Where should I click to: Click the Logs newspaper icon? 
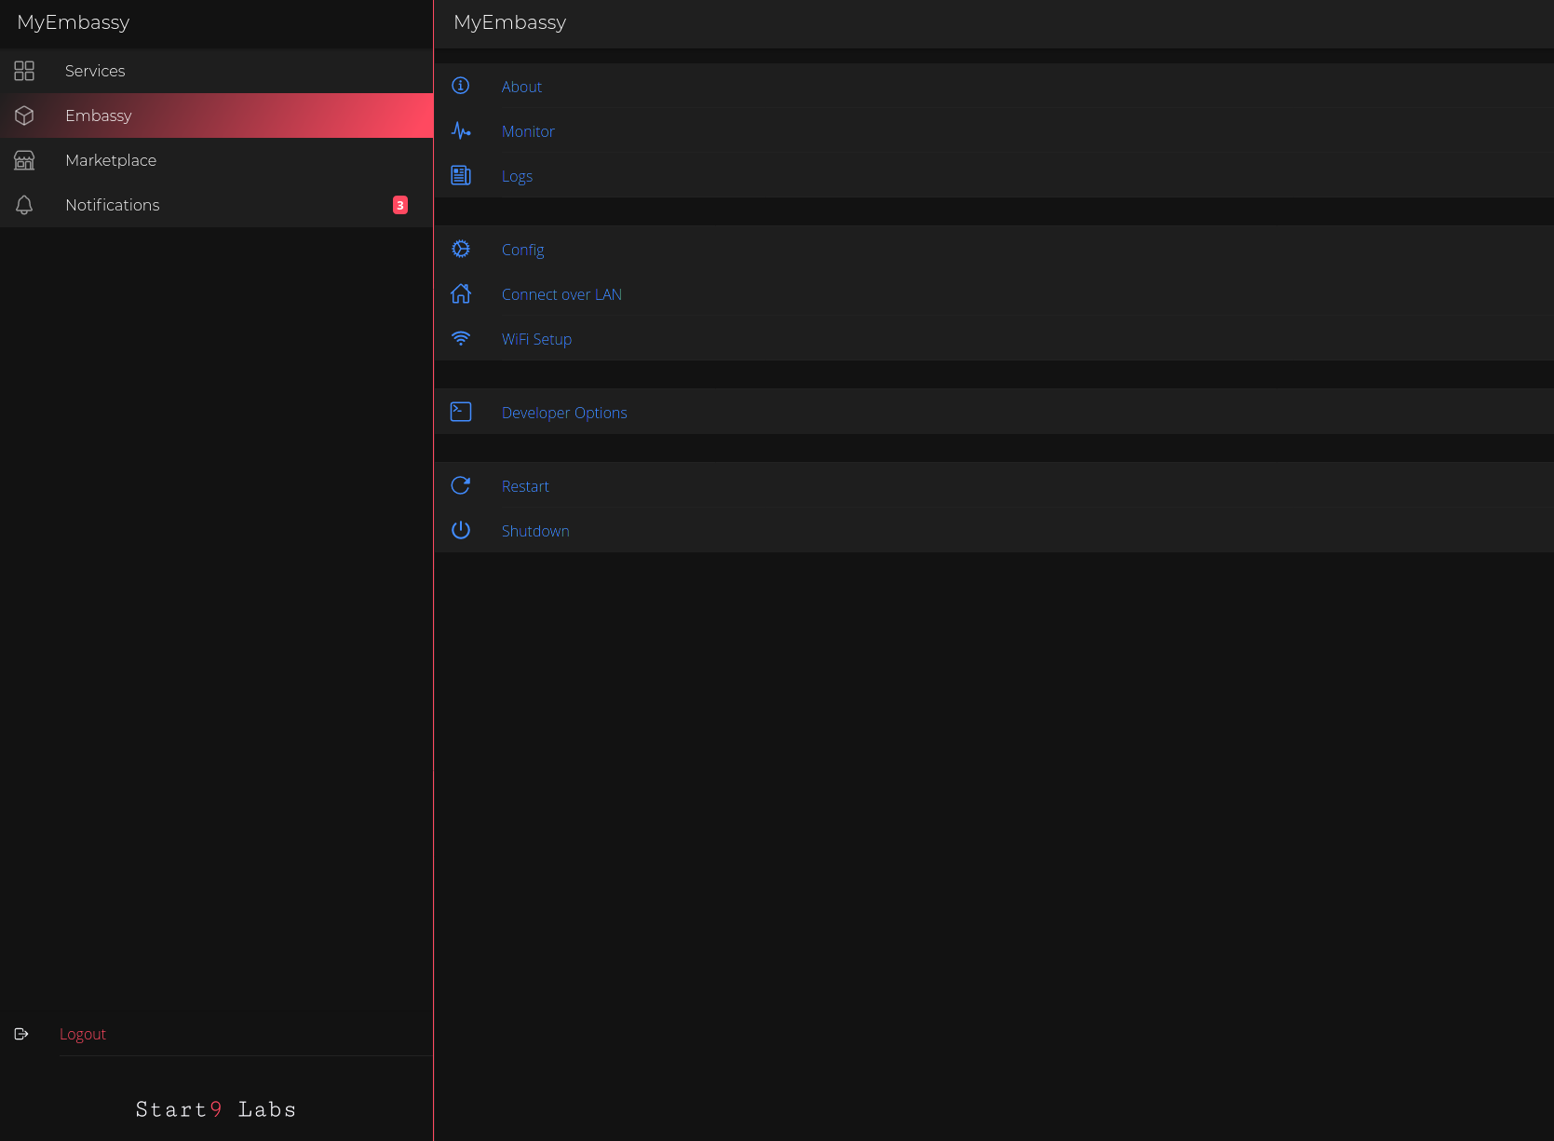[x=461, y=175]
